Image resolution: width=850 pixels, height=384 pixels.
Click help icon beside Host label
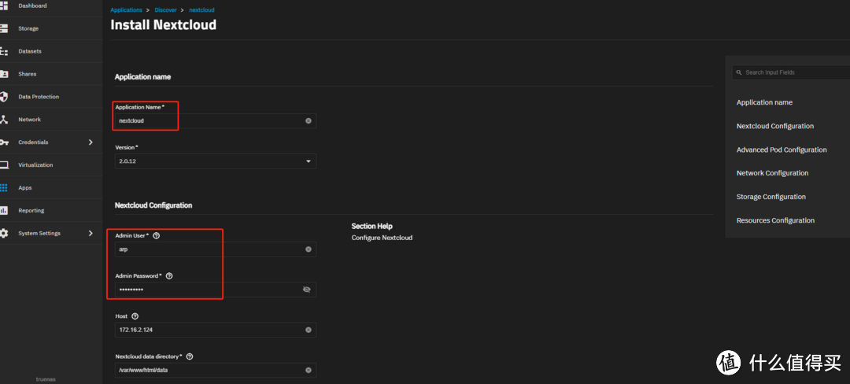tap(135, 316)
